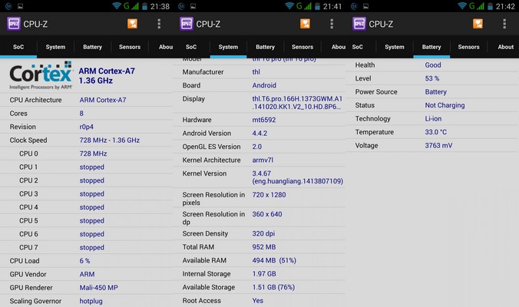Tap the CPU-Z app icon in the Battery screen
Screen dimensions: 519x307
click(359, 24)
